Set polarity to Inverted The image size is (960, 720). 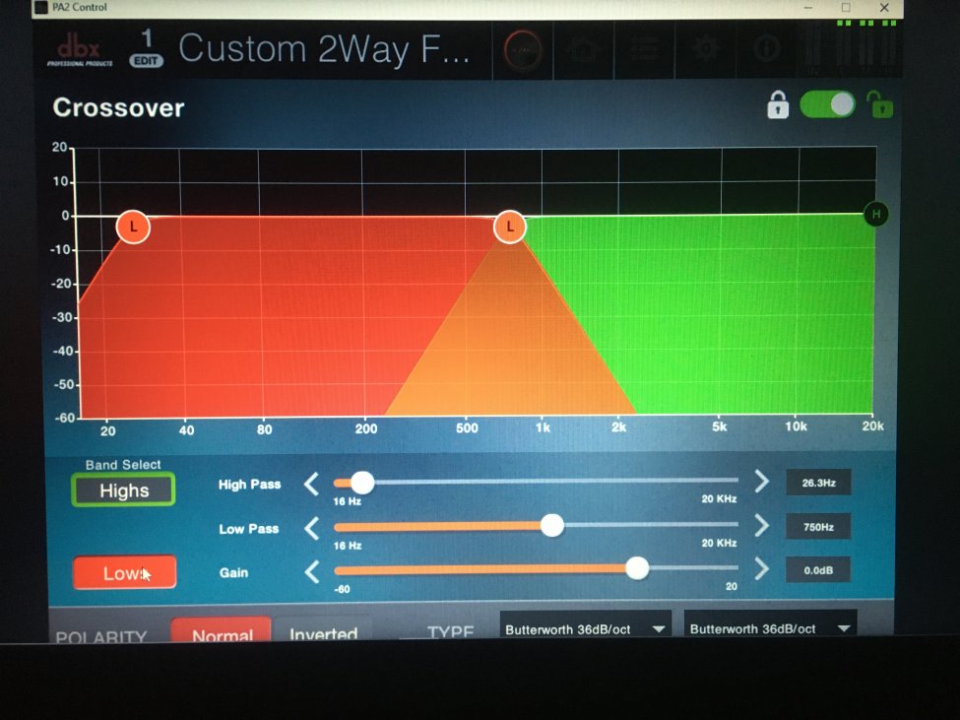[x=323, y=630]
